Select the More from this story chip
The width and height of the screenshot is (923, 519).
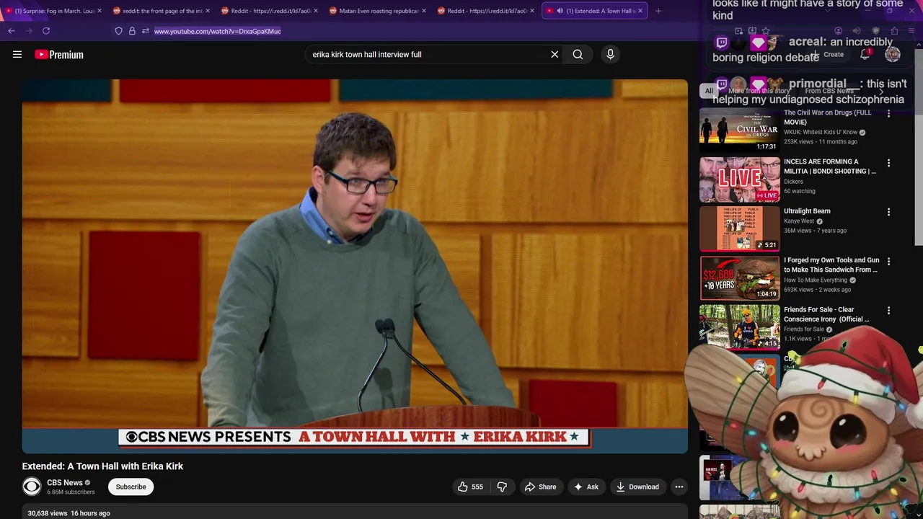click(x=759, y=91)
